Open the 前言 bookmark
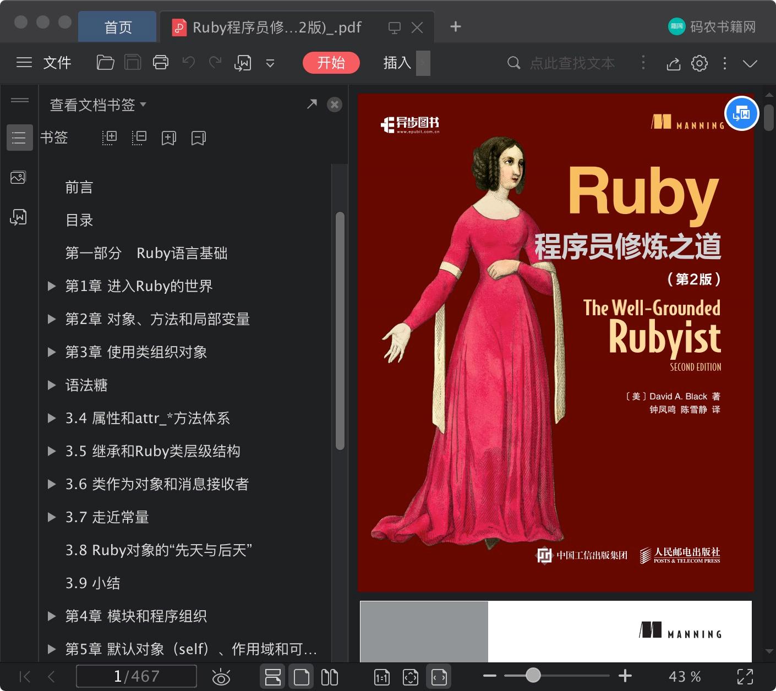Image resolution: width=776 pixels, height=691 pixels. pos(79,187)
